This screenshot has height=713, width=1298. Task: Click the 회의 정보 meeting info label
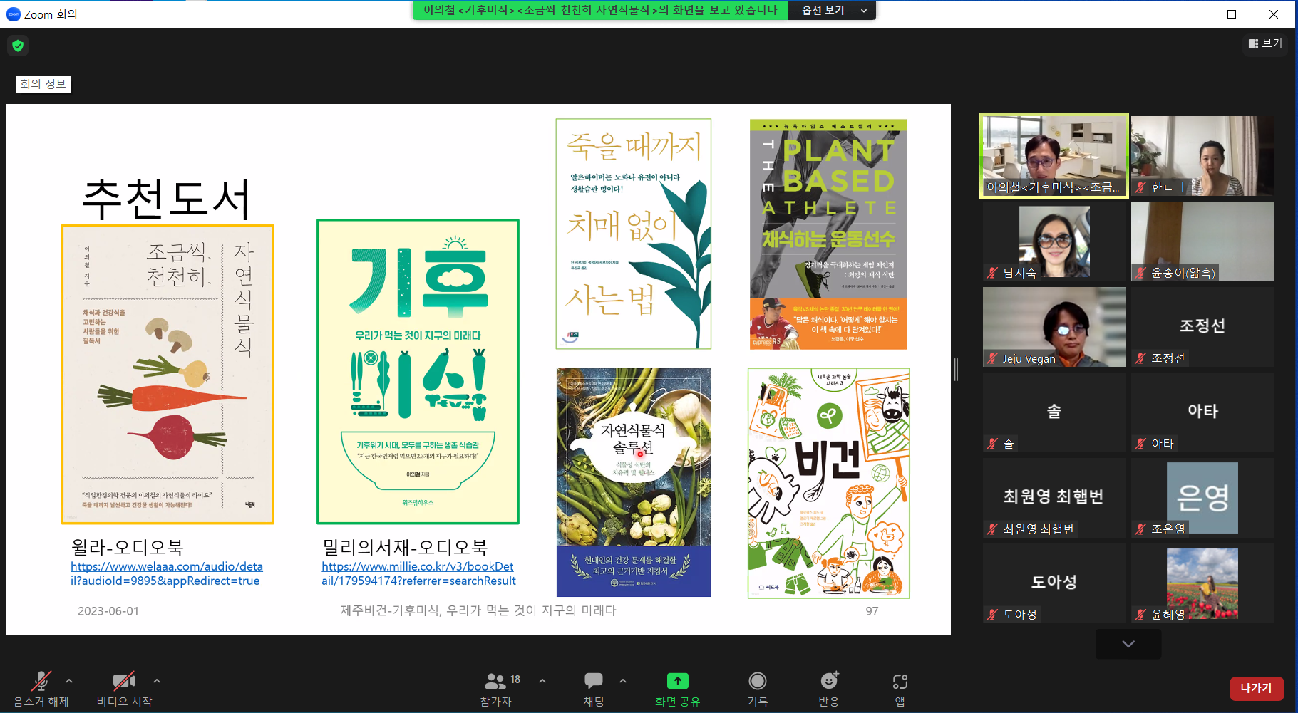pyautogui.click(x=43, y=84)
